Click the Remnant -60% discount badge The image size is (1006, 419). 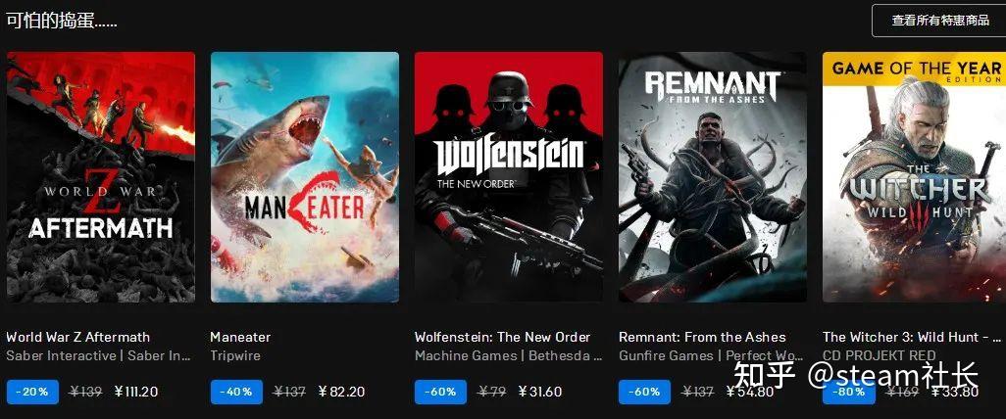point(644,392)
